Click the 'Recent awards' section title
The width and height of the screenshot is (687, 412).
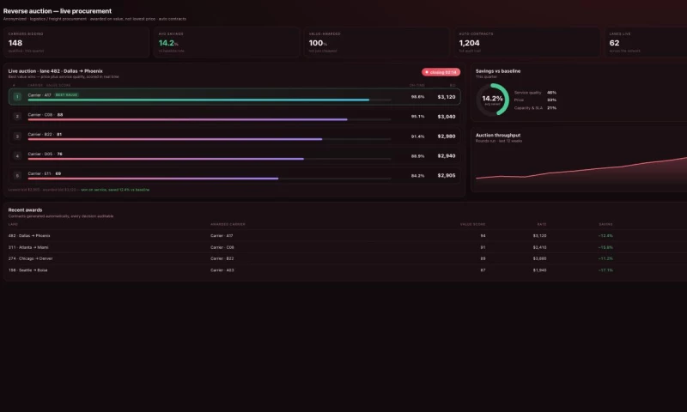pos(26,209)
